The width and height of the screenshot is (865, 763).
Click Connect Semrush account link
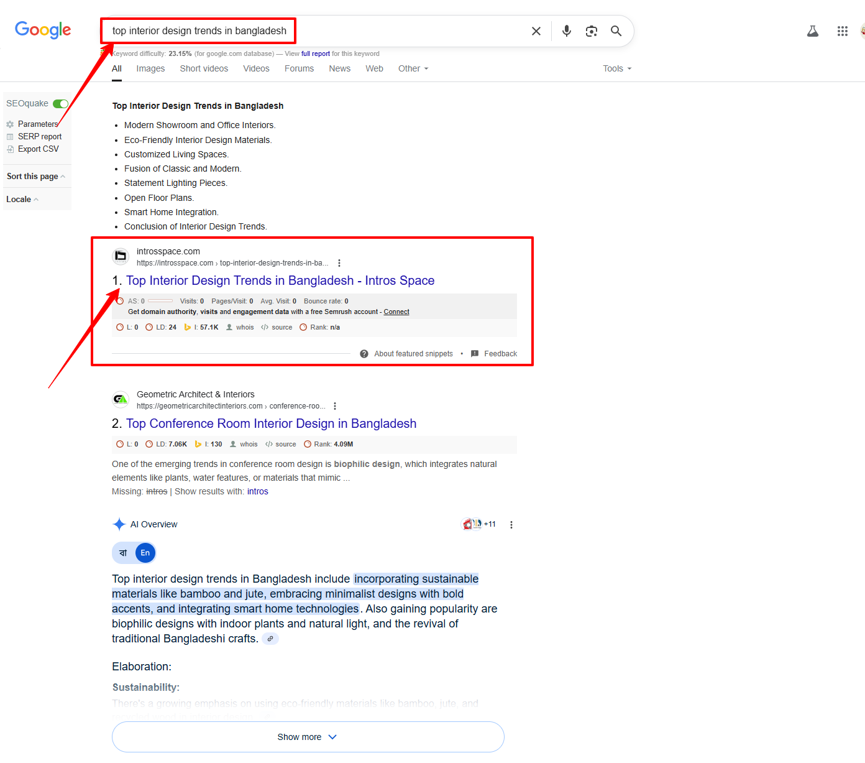[x=396, y=312]
